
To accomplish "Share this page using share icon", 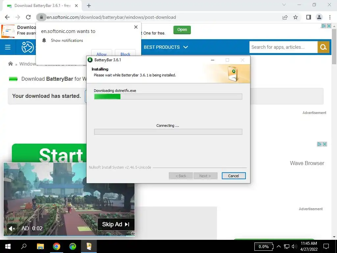I will tap(285, 17).
